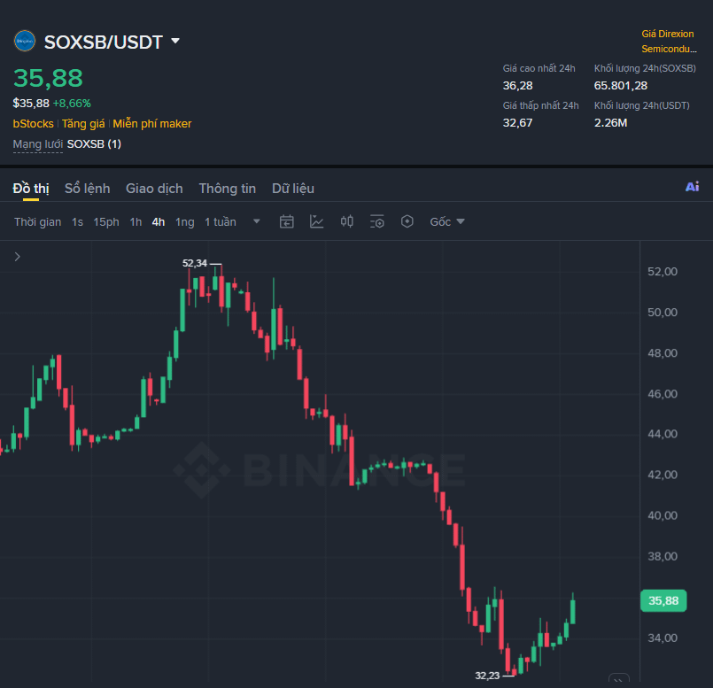Click the 35,88 current price label on axis

pyautogui.click(x=663, y=600)
